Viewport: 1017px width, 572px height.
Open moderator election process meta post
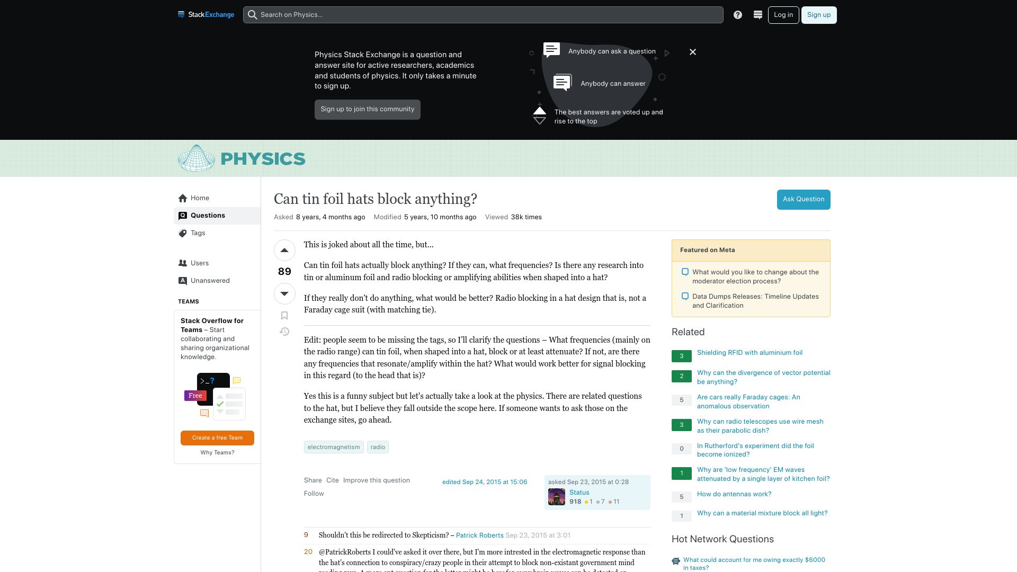click(755, 276)
